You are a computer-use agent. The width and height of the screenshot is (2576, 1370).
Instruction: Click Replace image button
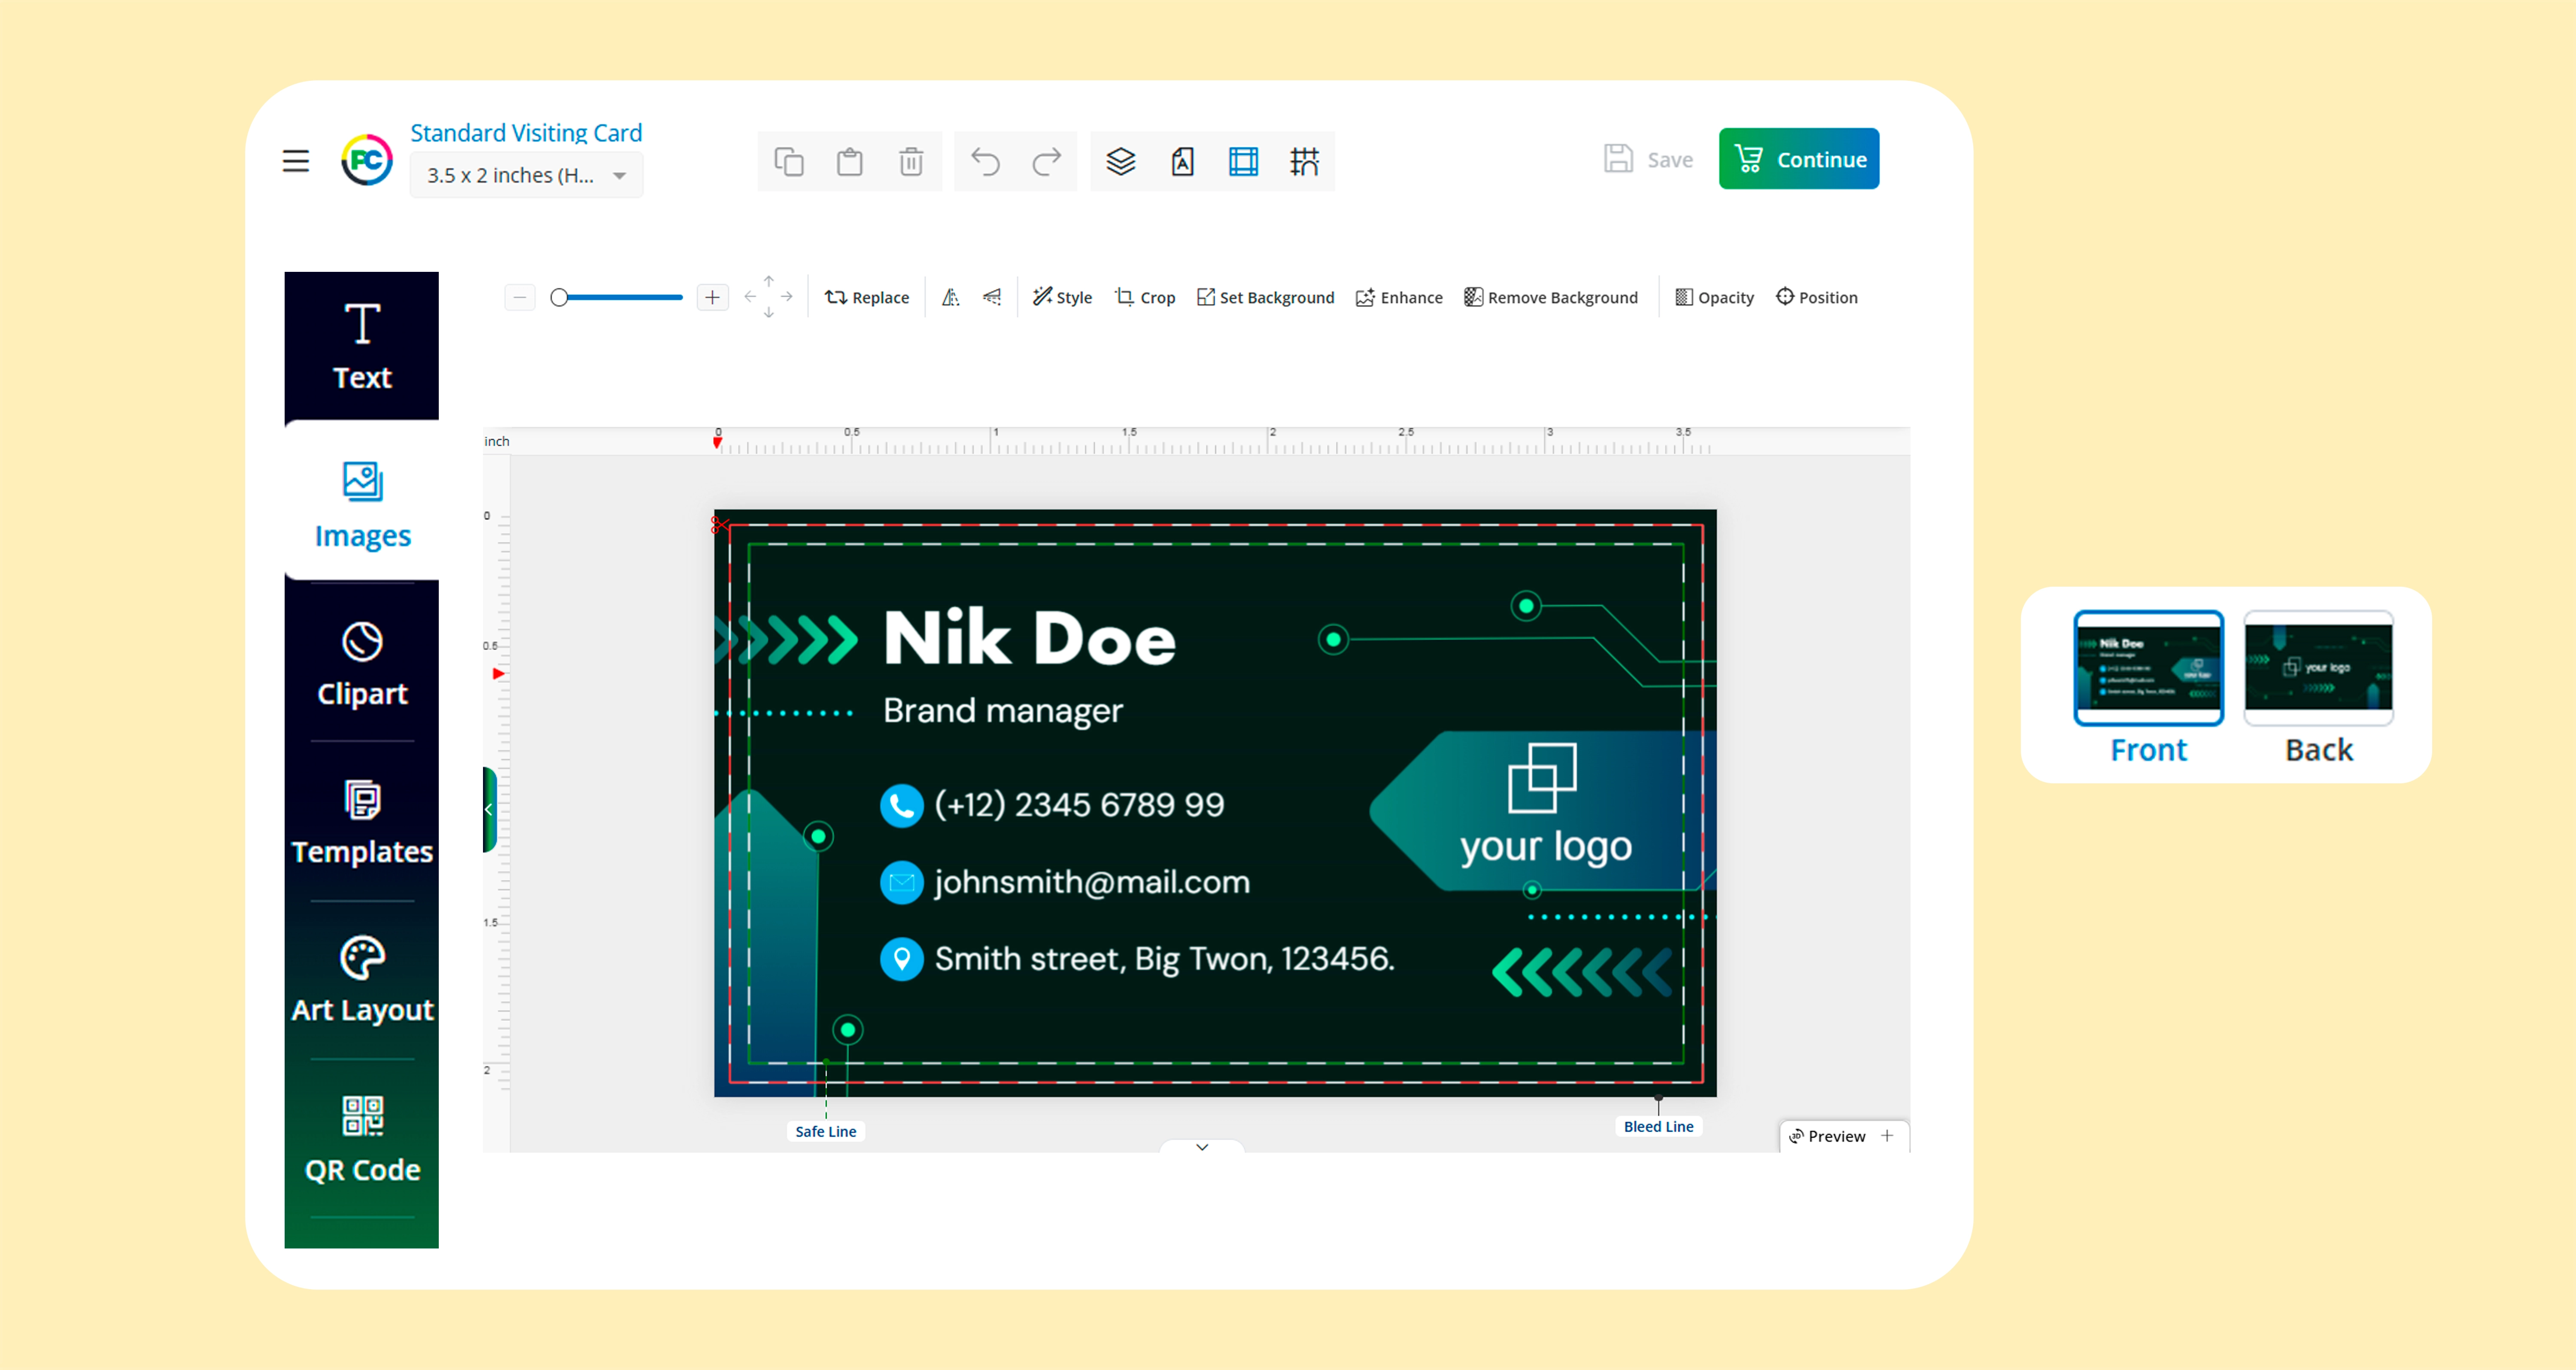pyautogui.click(x=866, y=297)
